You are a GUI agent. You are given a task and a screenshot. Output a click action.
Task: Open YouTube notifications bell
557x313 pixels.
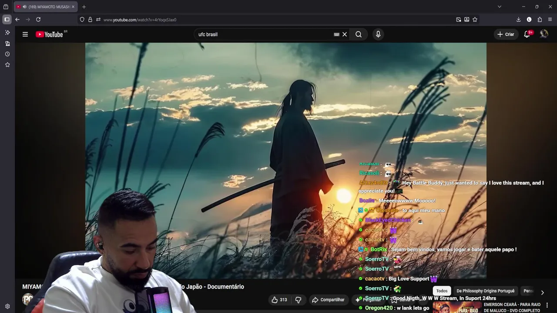point(527,34)
